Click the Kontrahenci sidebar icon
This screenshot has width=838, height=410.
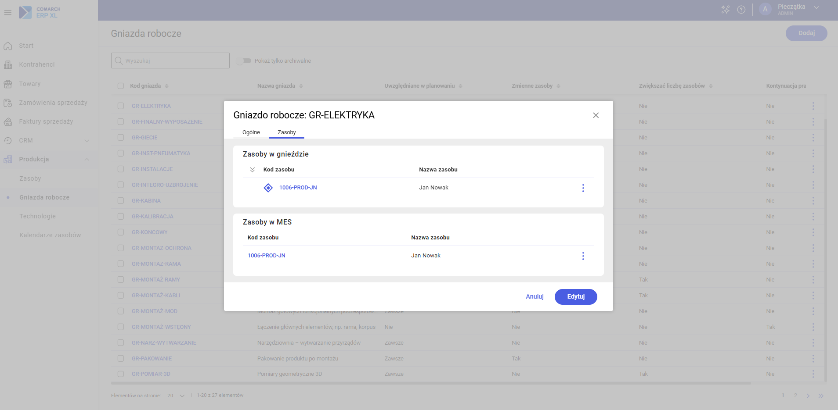click(x=8, y=65)
